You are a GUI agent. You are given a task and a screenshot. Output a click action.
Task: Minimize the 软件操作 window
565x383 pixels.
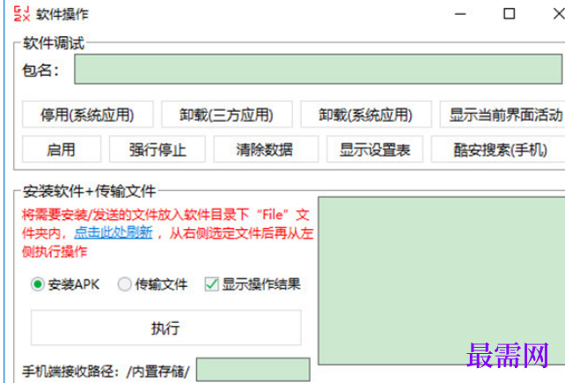pyautogui.click(x=460, y=14)
